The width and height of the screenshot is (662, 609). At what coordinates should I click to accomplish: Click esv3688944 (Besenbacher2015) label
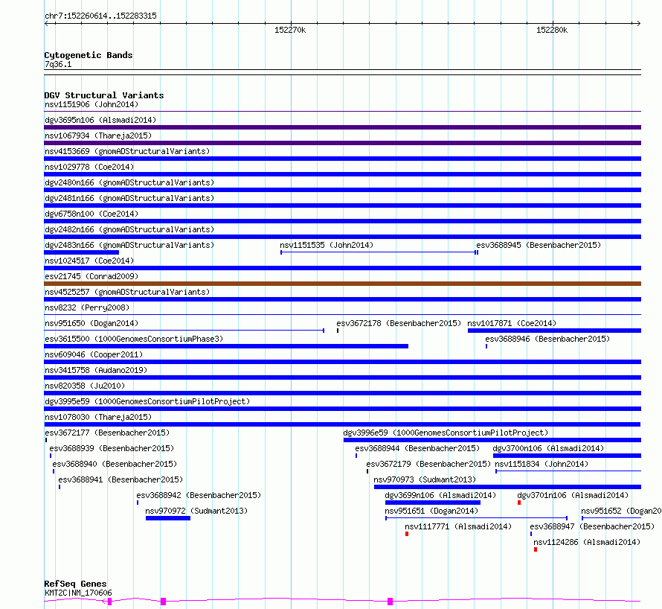click(x=417, y=448)
